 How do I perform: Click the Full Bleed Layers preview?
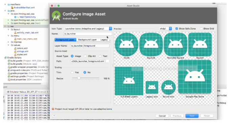pos(129,81)
